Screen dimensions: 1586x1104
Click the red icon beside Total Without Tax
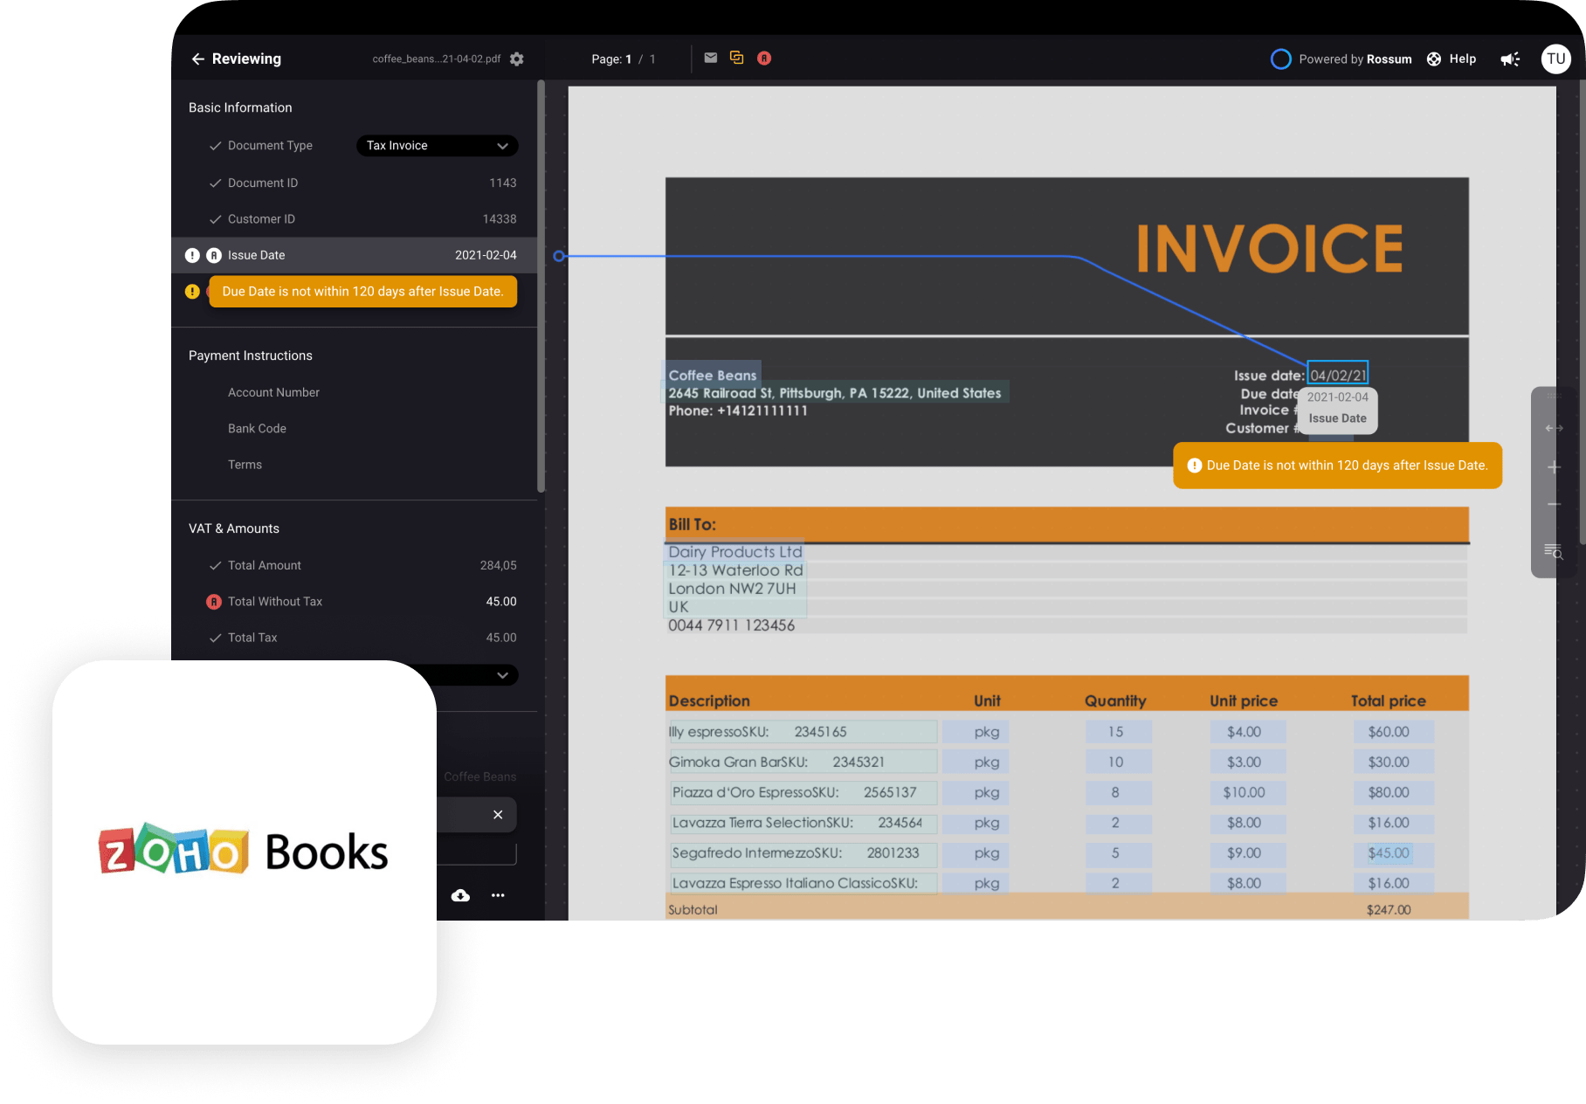point(214,602)
